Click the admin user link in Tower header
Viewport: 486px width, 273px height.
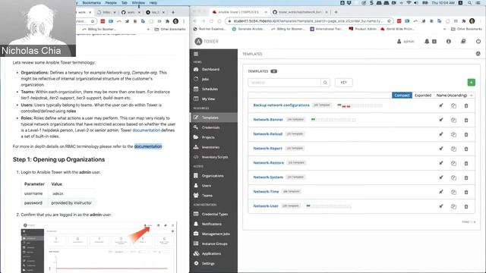tap(406, 42)
